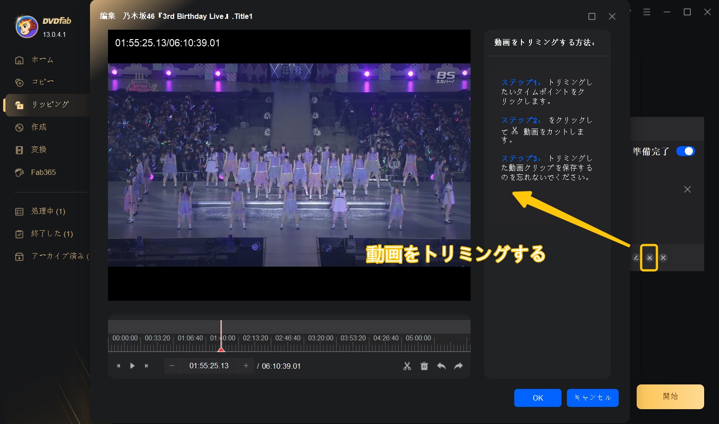Click the creator disc icon in sidebar
Image resolution: width=719 pixels, height=424 pixels.
19,128
